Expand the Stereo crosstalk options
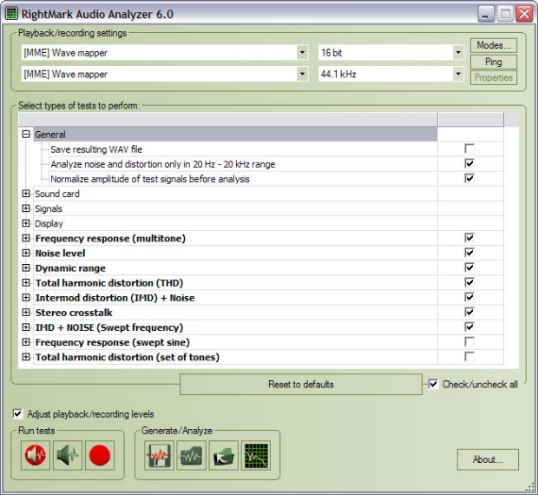 tap(26, 312)
